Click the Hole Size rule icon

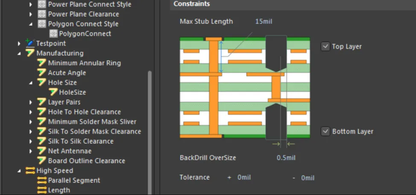pos(42,82)
